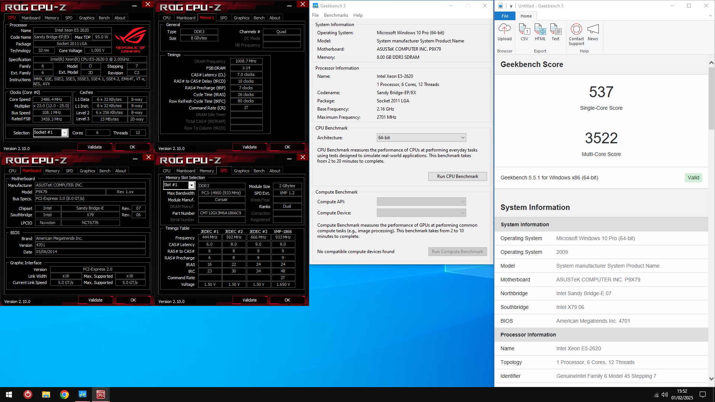Screen dimensions: 715x402
Task: Click the Valid badge next to the Geekbench version
Action: pos(693,178)
